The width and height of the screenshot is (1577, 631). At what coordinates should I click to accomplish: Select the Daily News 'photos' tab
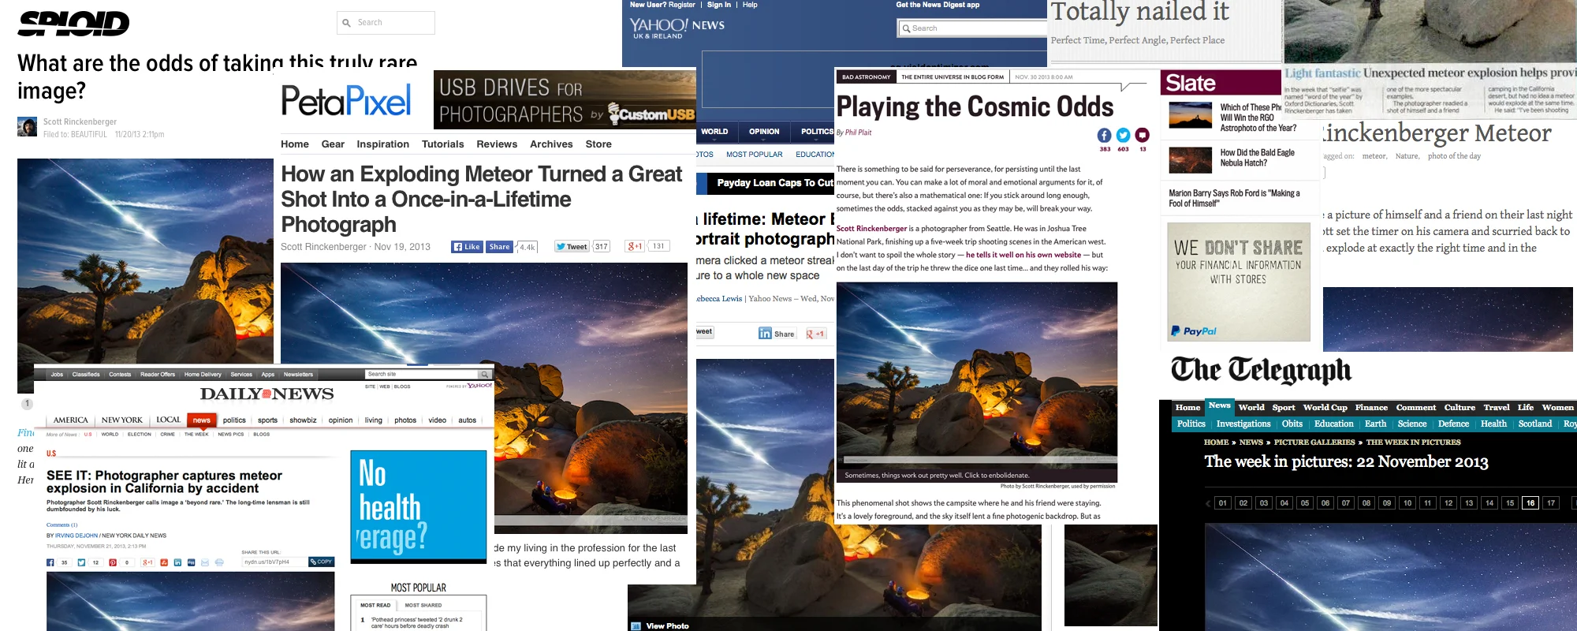point(405,420)
